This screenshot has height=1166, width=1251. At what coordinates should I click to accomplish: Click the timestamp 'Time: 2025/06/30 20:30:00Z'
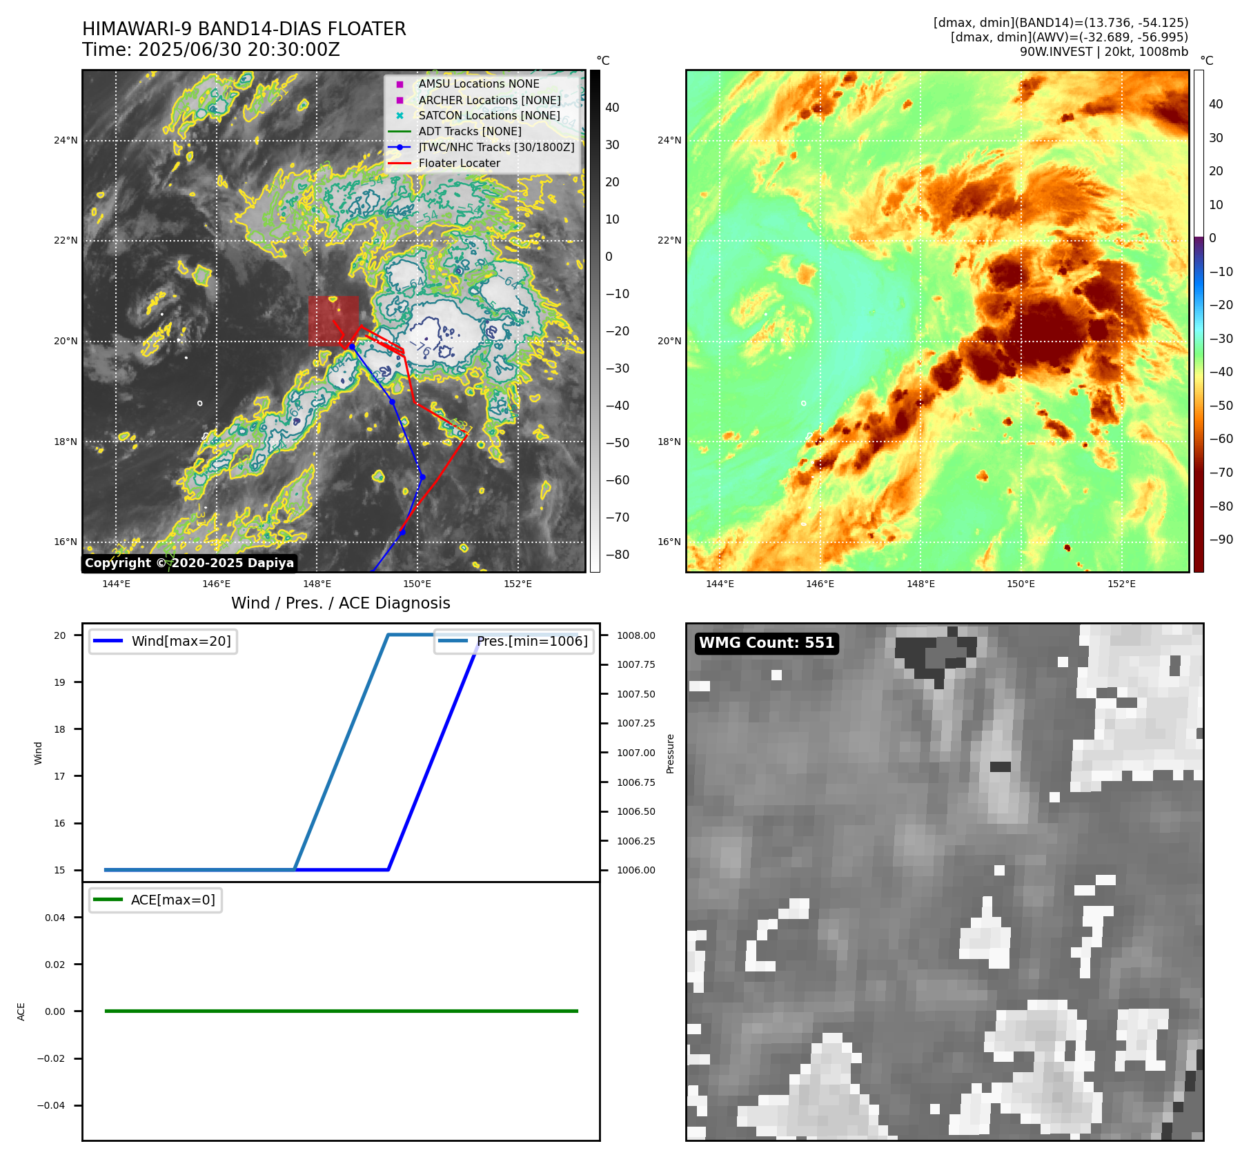click(211, 50)
